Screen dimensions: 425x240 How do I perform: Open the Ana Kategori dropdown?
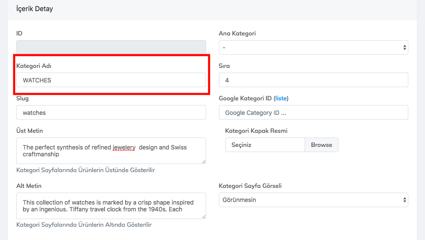[x=313, y=47]
